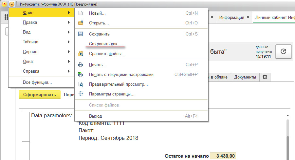Click the 'Период: Сентябрь 2018' text
The width and height of the screenshot is (295, 160).
(x=108, y=138)
